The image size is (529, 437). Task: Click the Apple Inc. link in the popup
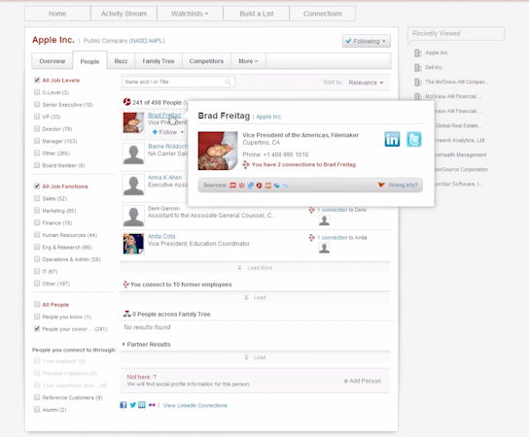269,117
